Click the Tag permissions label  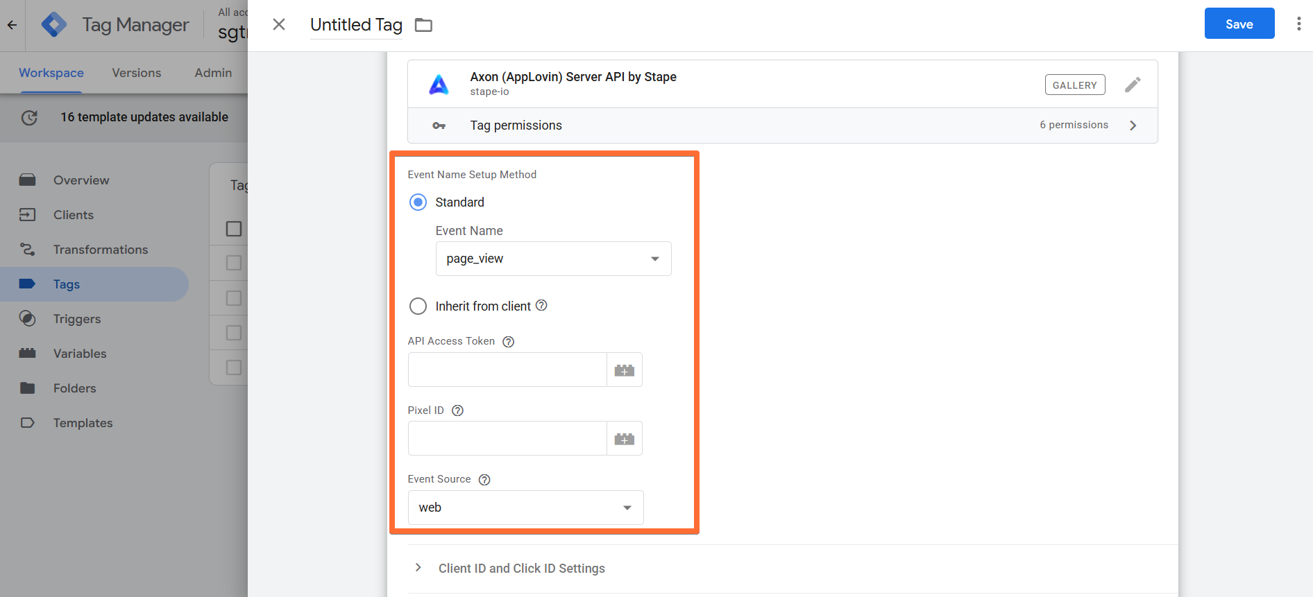pos(516,126)
